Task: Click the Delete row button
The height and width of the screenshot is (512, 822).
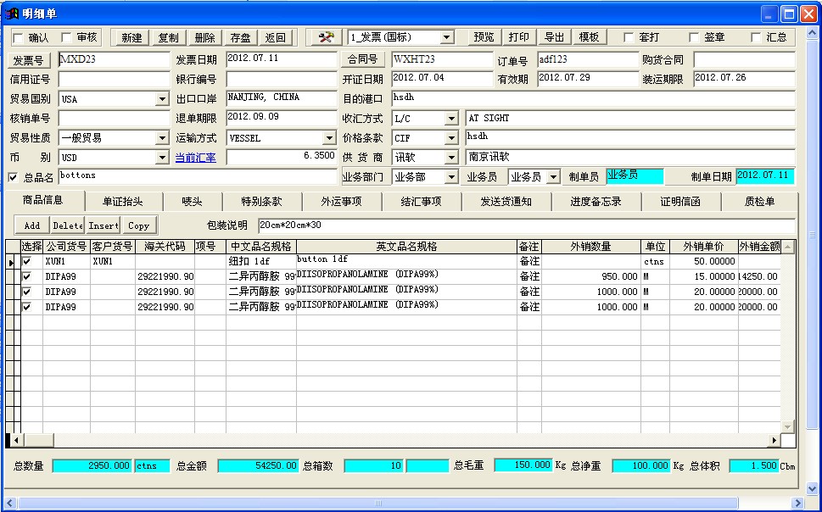Action: tap(68, 225)
